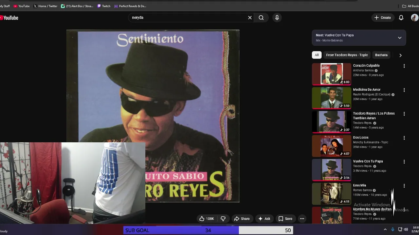
Task: Open the Home / Twitter bookmark
Action: [x=45, y=6]
